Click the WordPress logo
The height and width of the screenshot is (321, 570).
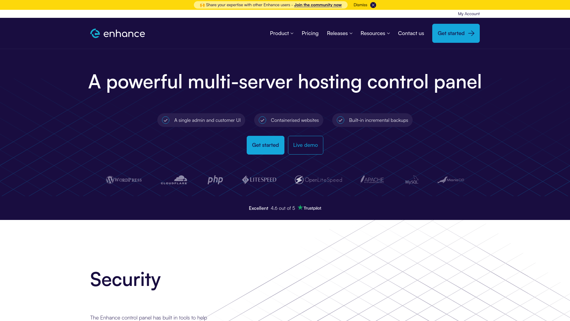[124, 180]
